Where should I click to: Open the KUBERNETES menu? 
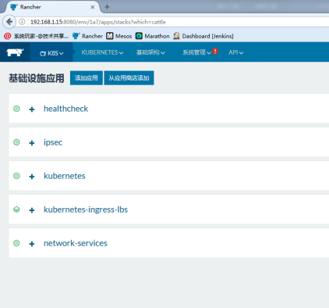[102, 52]
